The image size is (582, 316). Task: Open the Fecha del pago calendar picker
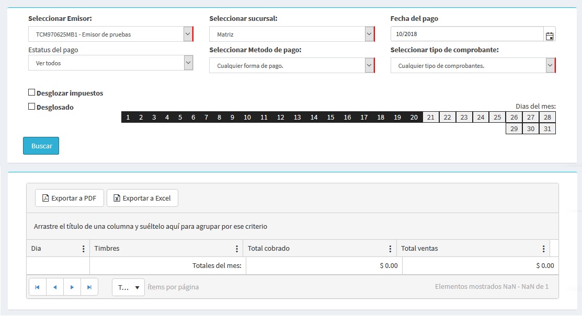[x=549, y=36]
